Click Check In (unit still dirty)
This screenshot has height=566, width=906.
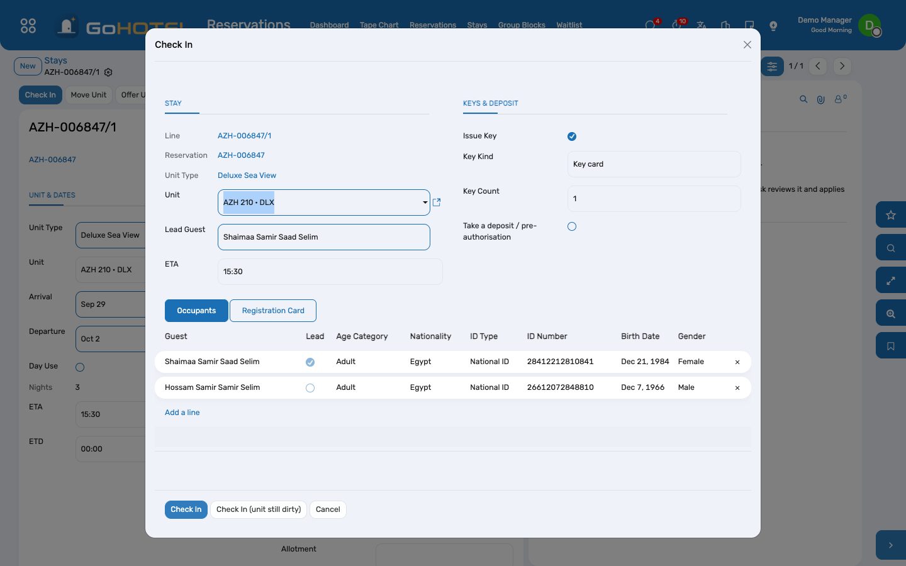259,509
